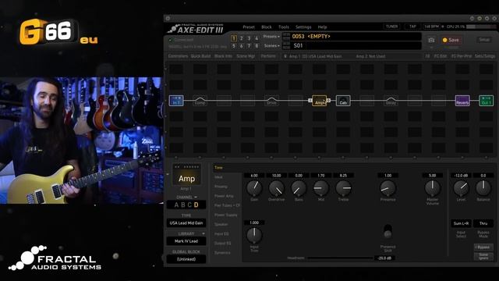The height and width of the screenshot is (281, 499).
Task: Select the Reverb block in grid
Action: tap(462, 101)
